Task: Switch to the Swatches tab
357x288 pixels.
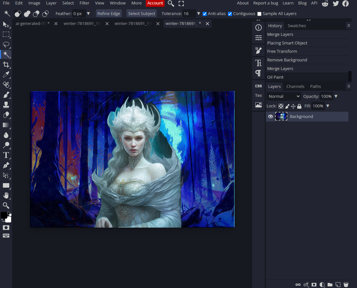Action: (x=297, y=26)
